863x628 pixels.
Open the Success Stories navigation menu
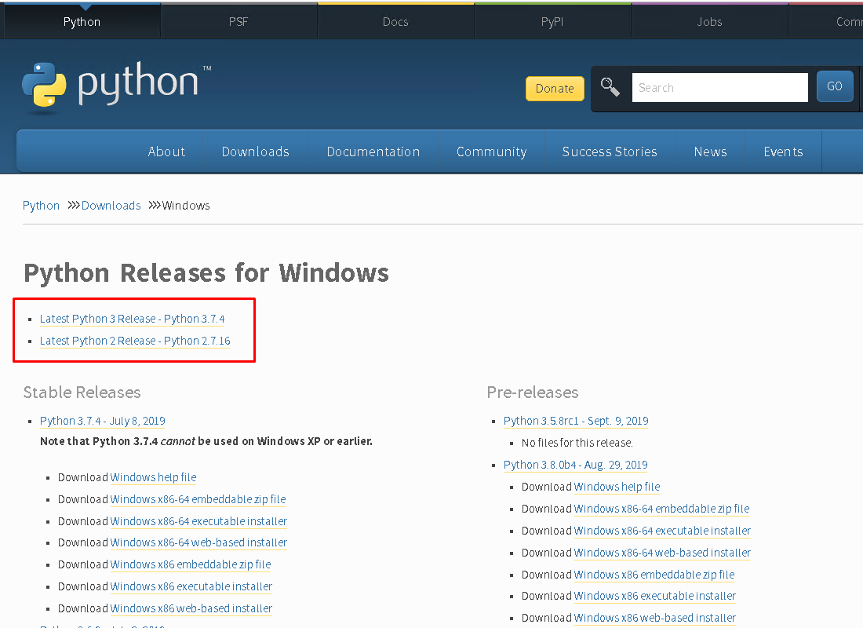tap(610, 152)
